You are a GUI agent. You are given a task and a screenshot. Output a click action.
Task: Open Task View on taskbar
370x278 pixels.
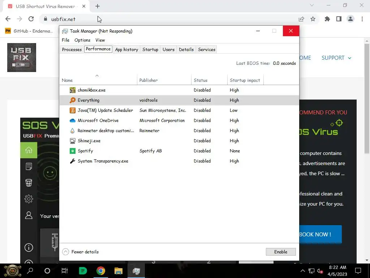[x=64, y=271]
